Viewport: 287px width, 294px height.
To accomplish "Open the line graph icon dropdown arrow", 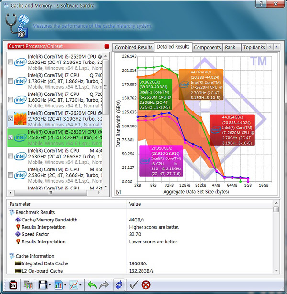I will tap(80, 285).
